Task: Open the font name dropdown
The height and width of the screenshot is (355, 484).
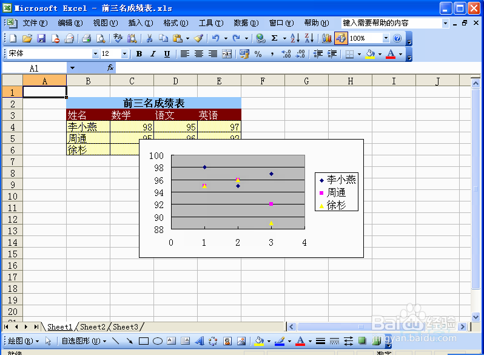Action: pos(95,54)
